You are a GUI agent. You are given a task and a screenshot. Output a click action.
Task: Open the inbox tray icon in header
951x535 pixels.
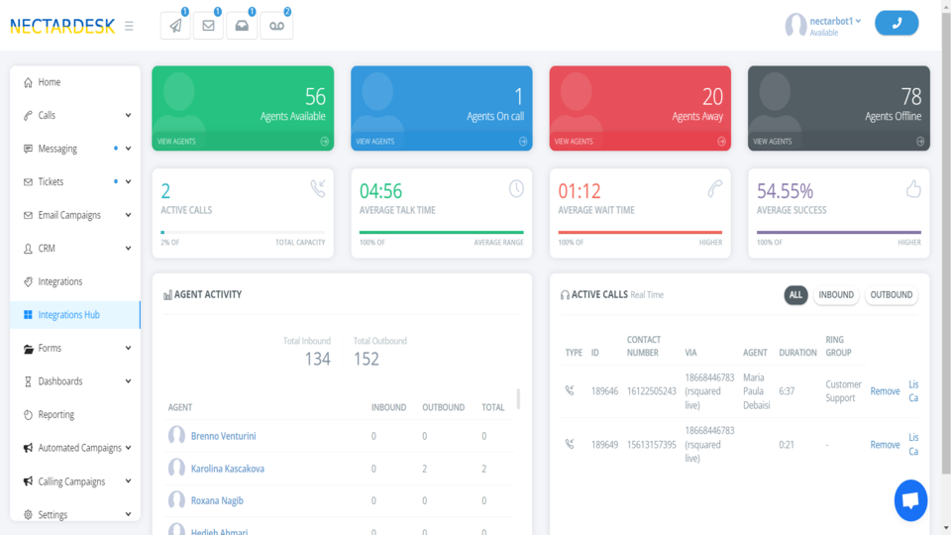click(x=242, y=26)
